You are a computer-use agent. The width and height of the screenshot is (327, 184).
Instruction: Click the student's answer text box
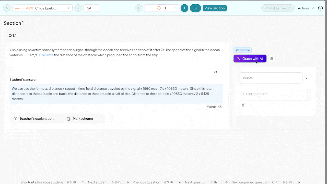116,94
